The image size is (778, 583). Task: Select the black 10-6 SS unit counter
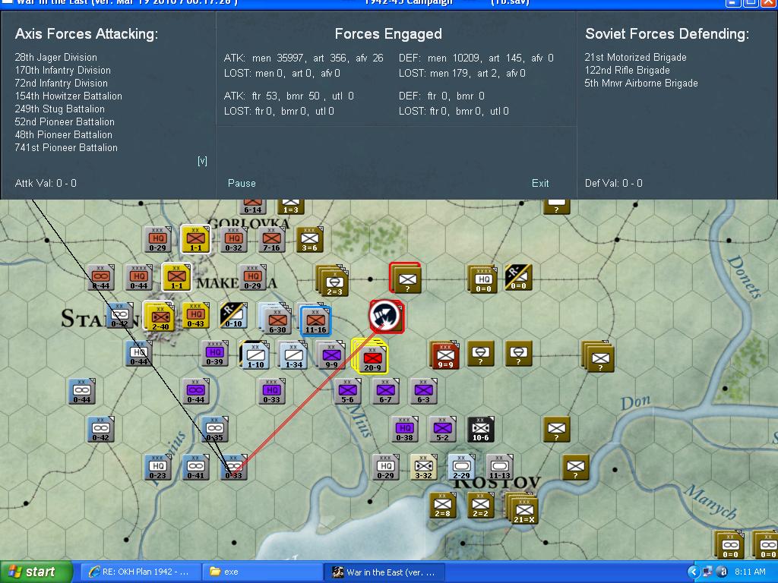(480, 429)
